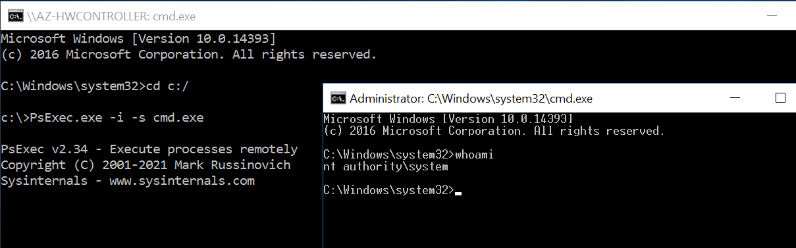Maximize the Administrator cmd.exe window

point(781,99)
